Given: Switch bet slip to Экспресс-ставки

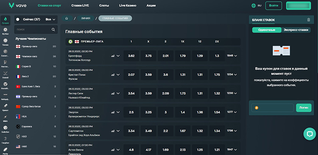Looking at the screenshot, I should [296, 30].
